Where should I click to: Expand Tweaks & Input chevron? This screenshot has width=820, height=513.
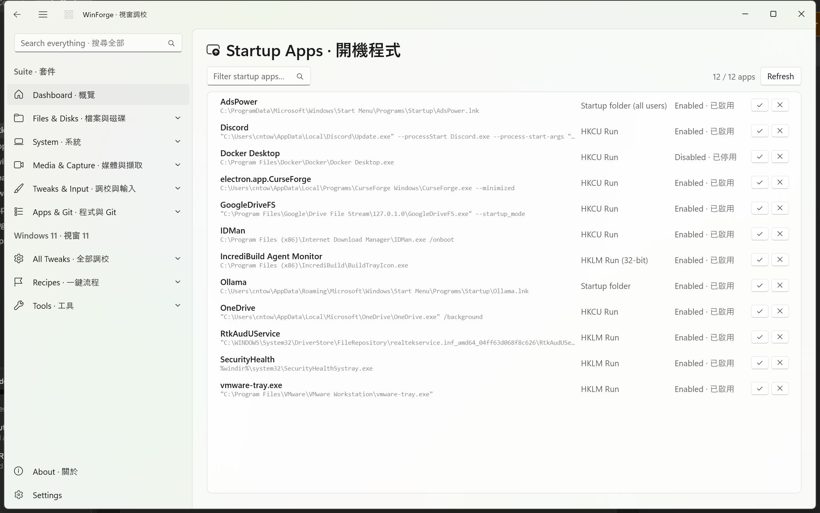click(x=178, y=188)
